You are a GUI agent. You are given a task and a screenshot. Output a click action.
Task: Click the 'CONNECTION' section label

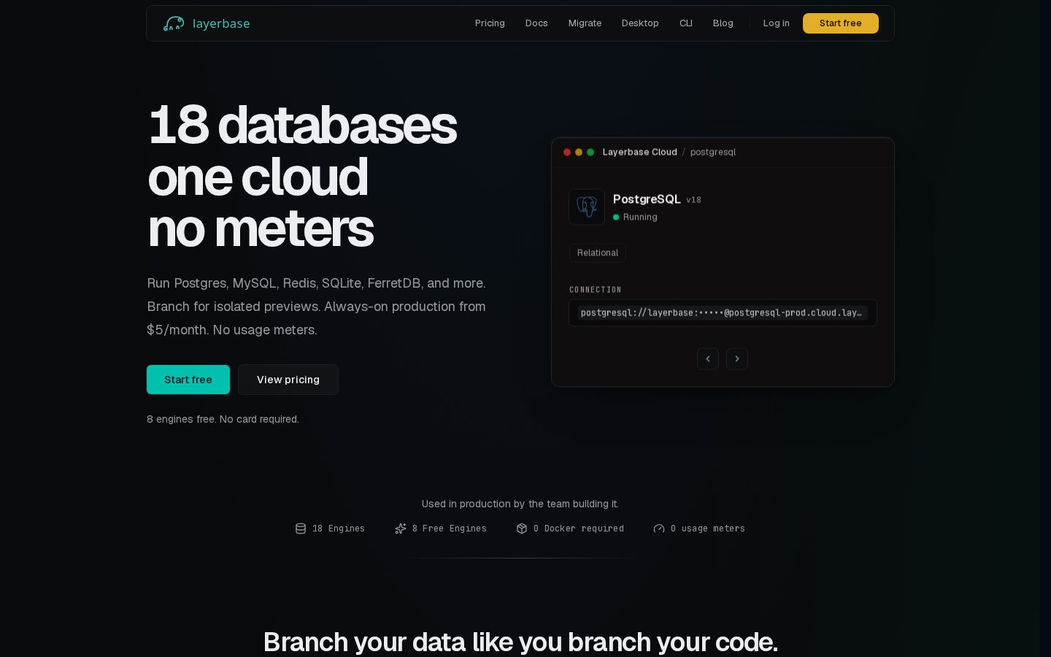point(596,290)
